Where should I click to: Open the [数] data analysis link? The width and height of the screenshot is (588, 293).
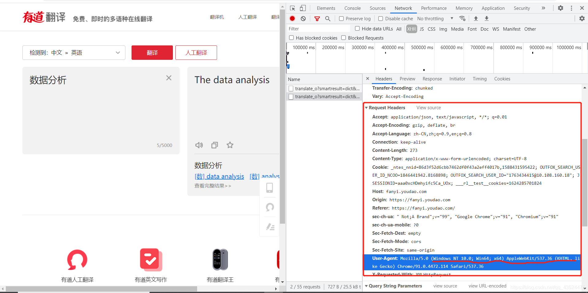coord(220,176)
